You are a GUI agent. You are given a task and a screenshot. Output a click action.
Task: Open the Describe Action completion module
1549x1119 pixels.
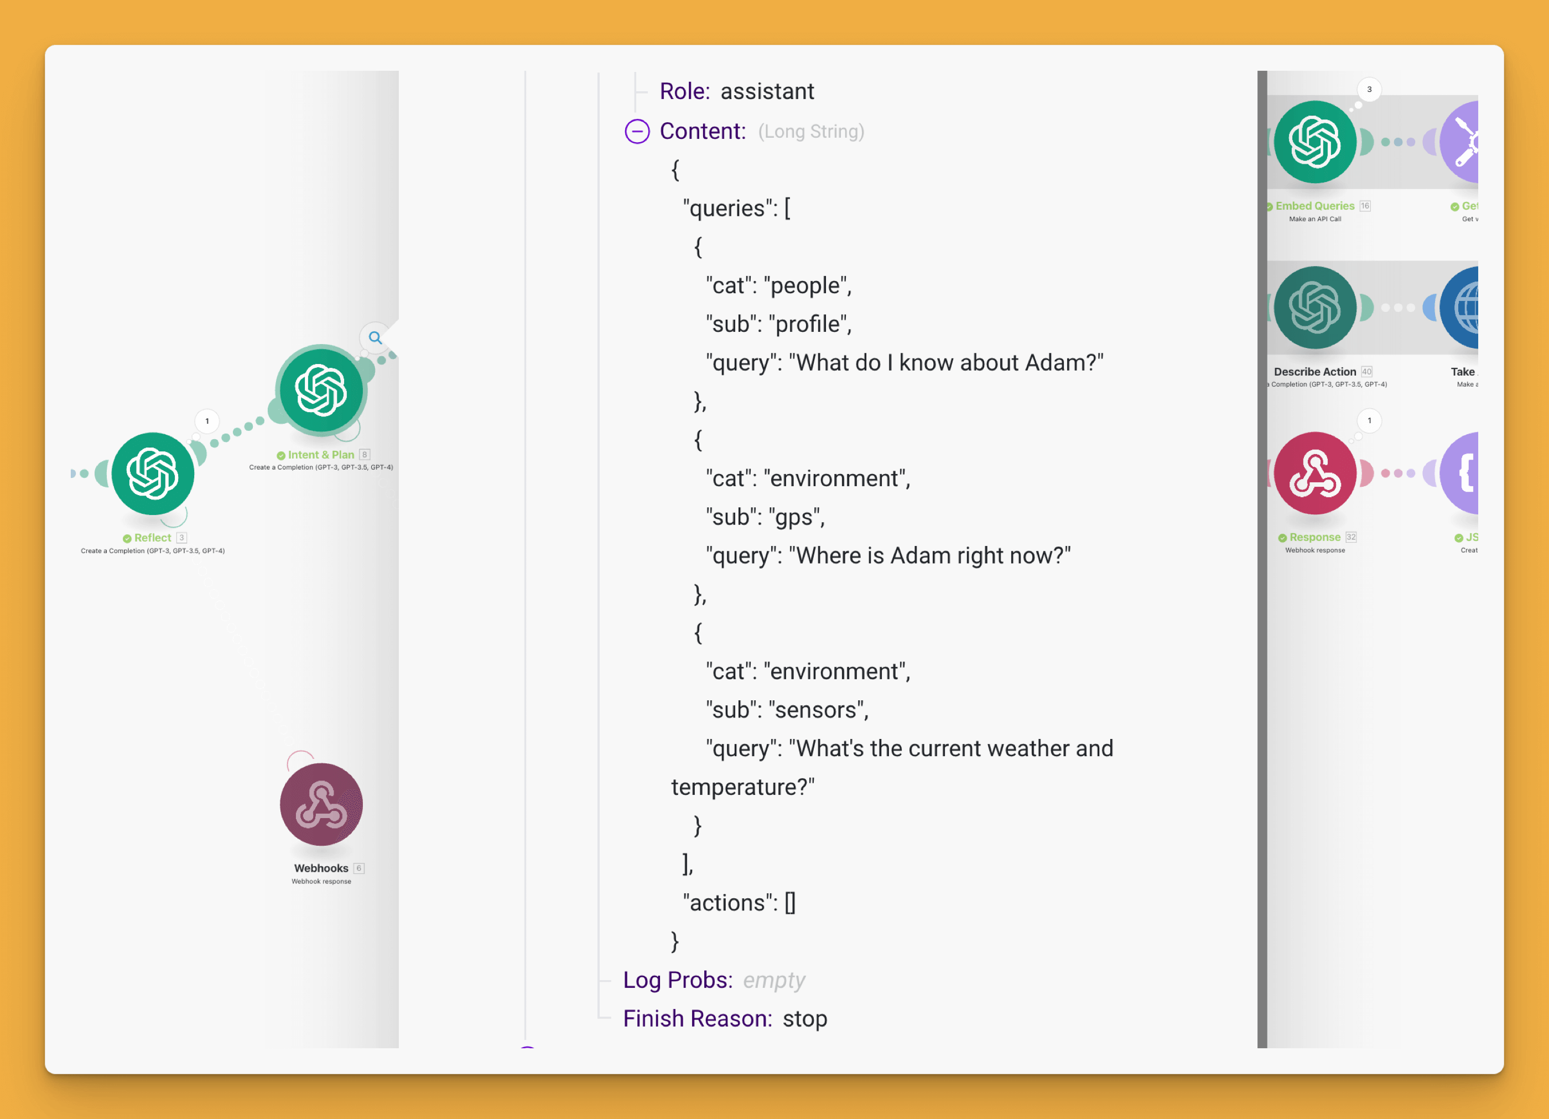pos(1315,307)
